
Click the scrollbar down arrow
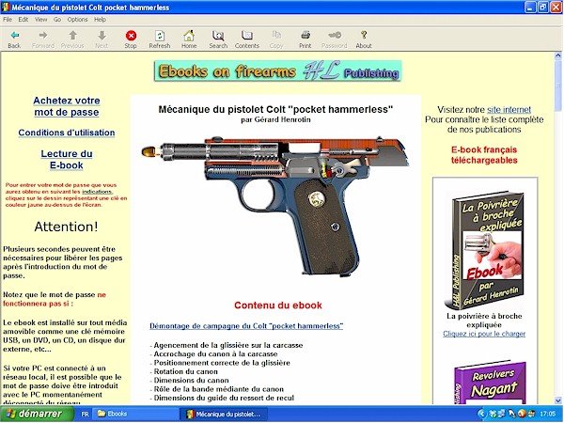(558, 400)
